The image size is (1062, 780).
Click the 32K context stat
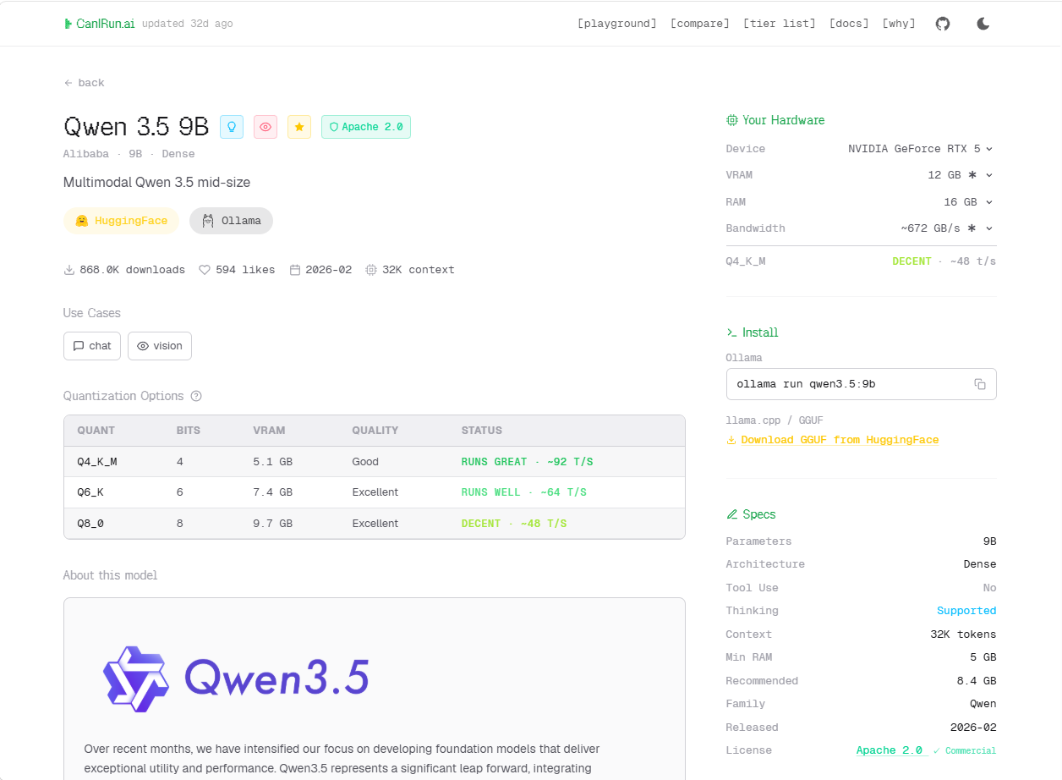click(410, 270)
